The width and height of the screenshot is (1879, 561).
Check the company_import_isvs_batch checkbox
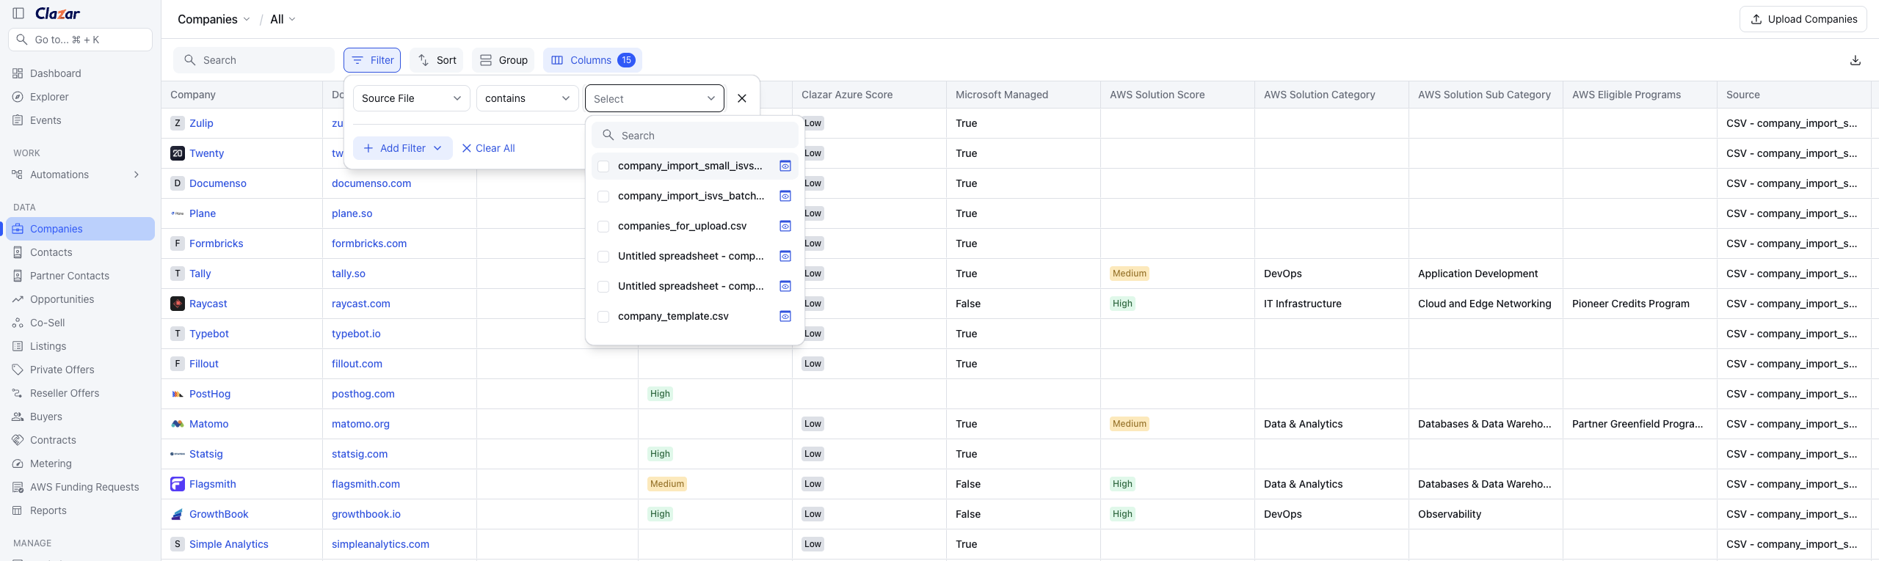tap(603, 197)
